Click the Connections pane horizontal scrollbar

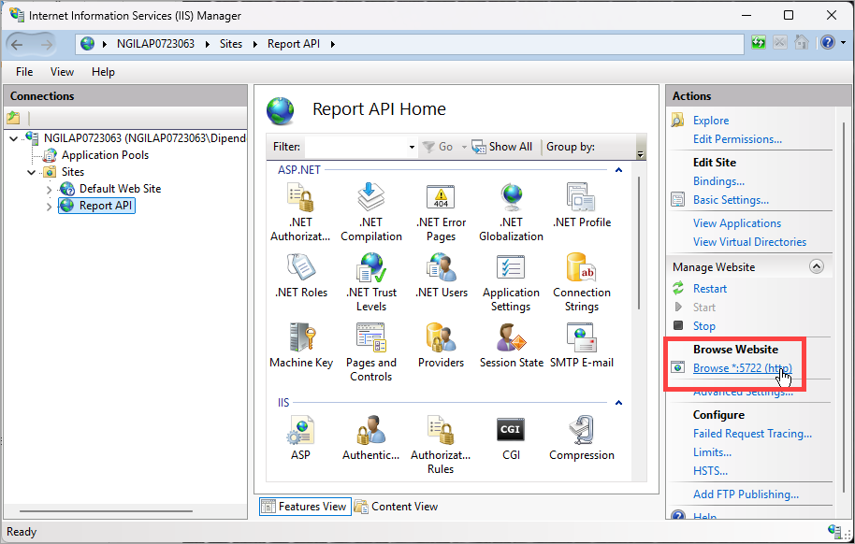pyautogui.click(x=107, y=511)
